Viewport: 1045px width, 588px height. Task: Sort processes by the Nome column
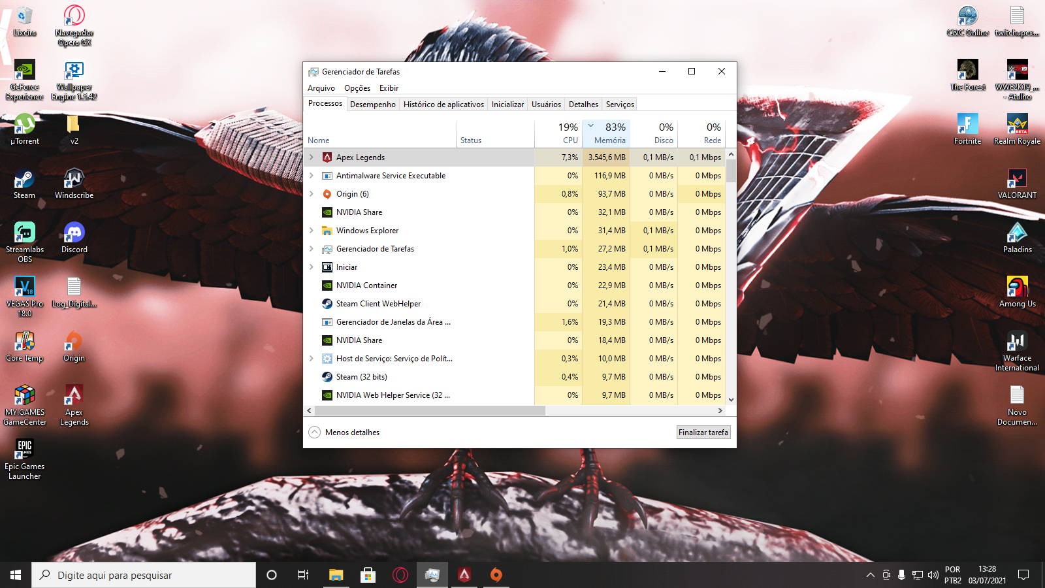381,135
